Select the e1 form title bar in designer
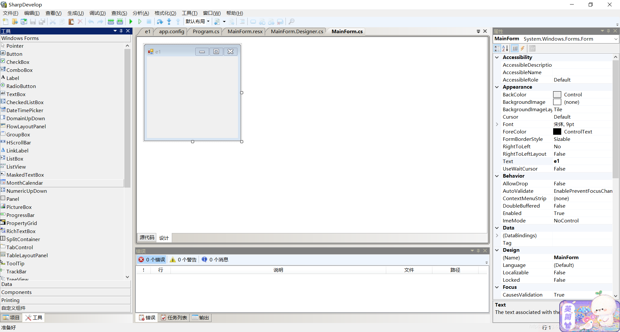The width and height of the screenshot is (620, 332). click(x=192, y=52)
